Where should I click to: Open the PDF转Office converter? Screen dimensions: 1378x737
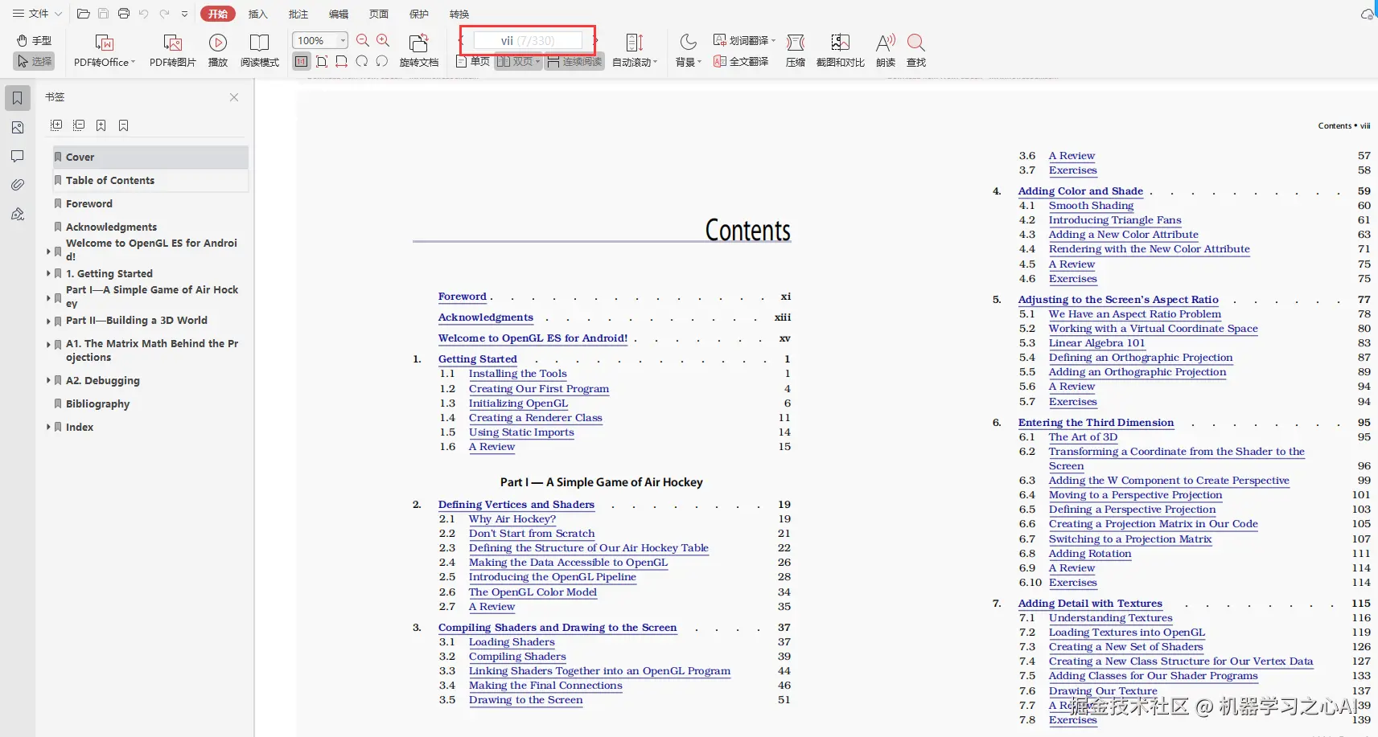tap(105, 50)
